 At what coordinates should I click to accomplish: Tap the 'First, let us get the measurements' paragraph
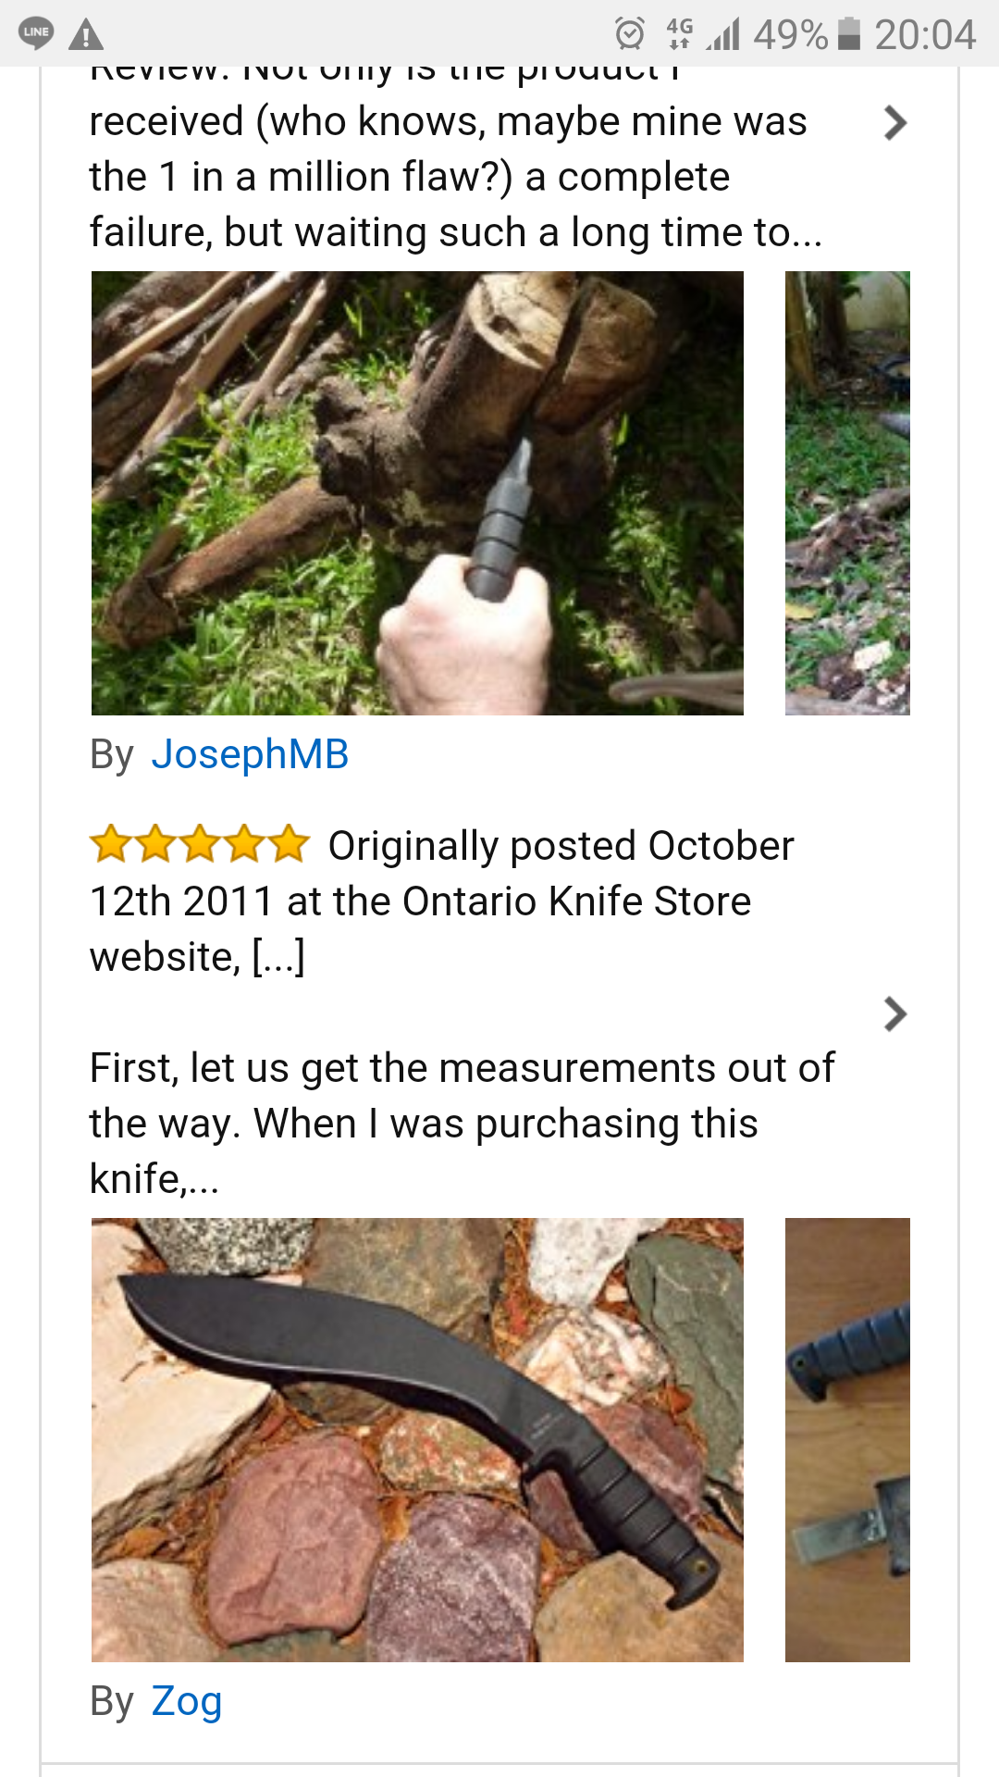pyautogui.click(x=461, y=1123)
